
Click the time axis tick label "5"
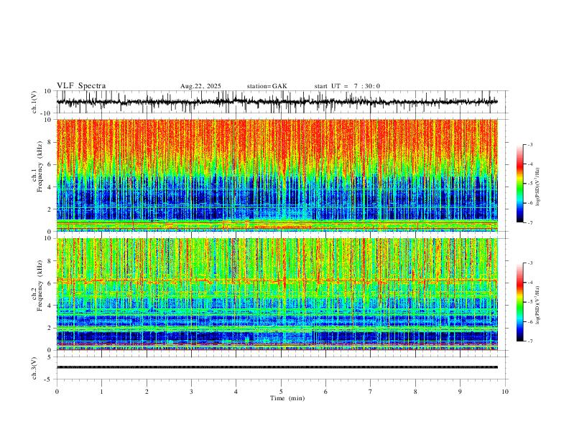click(281, 392)
